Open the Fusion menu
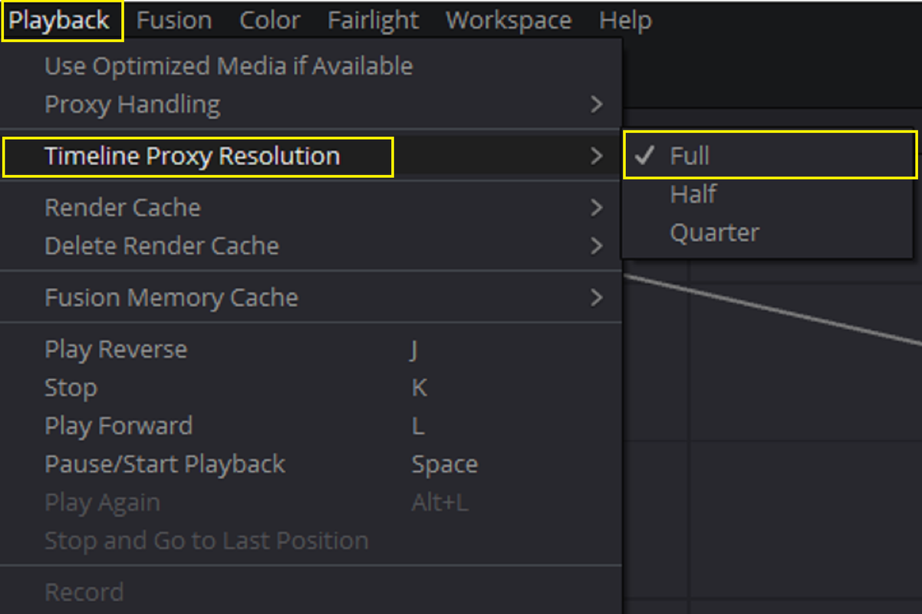Image resolution: width=922 pixels, height=614 pixels. (x=174, y=21)
